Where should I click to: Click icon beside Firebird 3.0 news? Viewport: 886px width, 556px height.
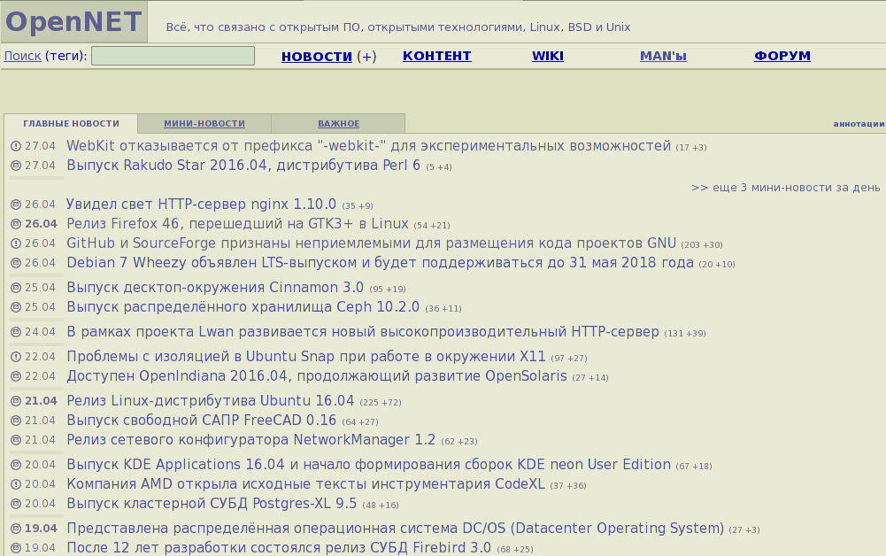(16, 547)
